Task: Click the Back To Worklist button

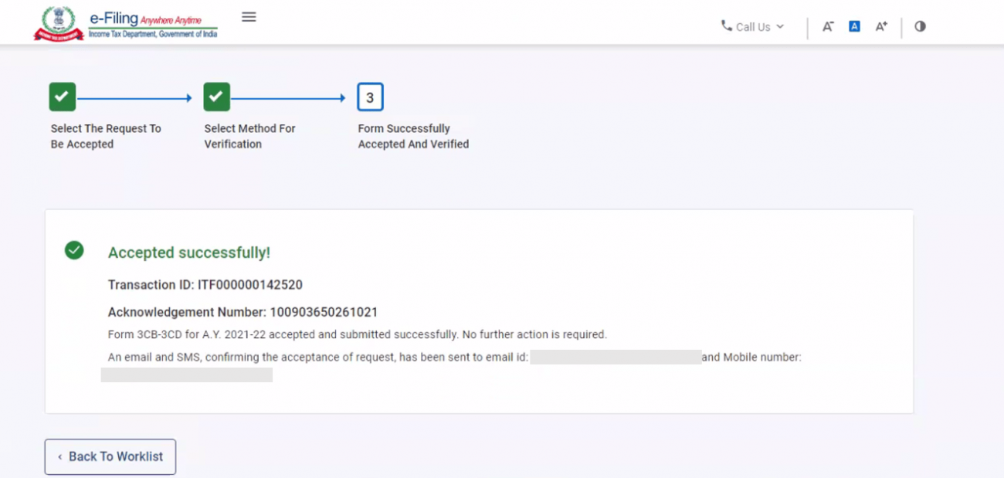Action: coord(110,456)
